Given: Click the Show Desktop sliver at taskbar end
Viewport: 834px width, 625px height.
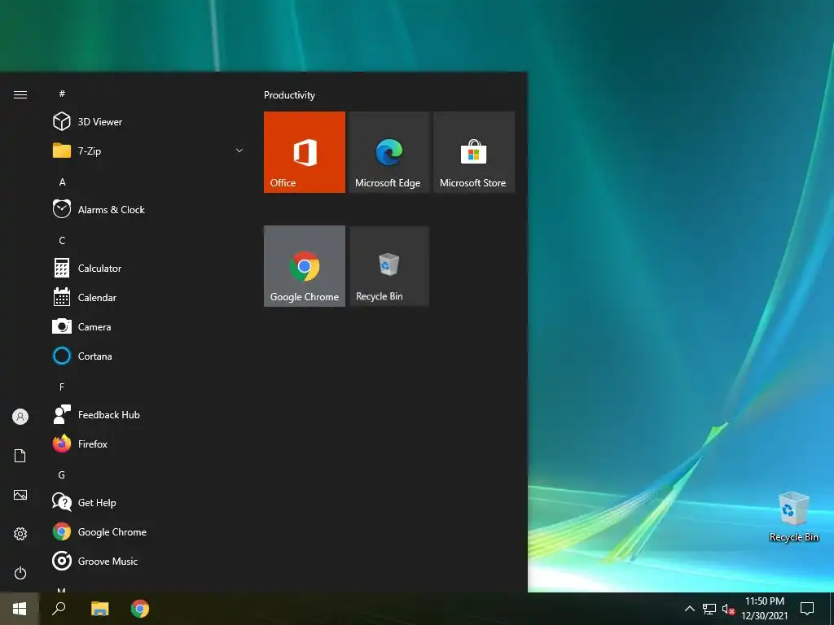Looking at the screenshot, I should (832, 609).
